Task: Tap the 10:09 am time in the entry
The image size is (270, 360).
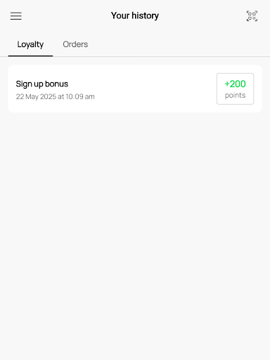Action: coord(80,96)
